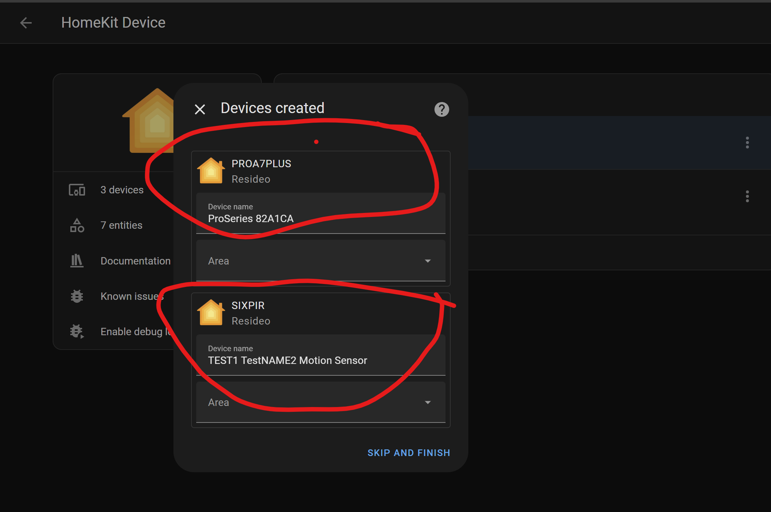Click the SIXPIR model name text
This screenshot has width=771, height=512.
coord(248,305)
